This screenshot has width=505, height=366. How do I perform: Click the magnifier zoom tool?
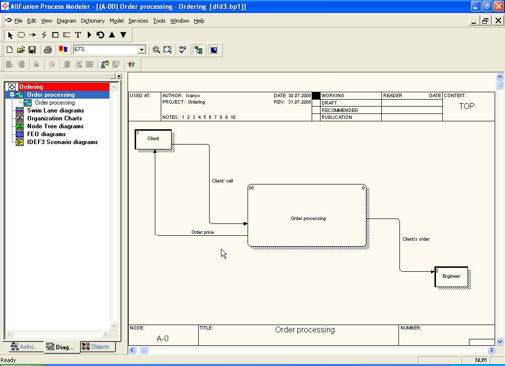point(156,50)
